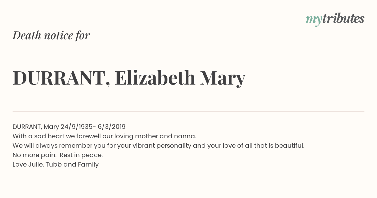Click the death date 6/3/2019
The width and height of the screenshot is (377, 198).
112,127
